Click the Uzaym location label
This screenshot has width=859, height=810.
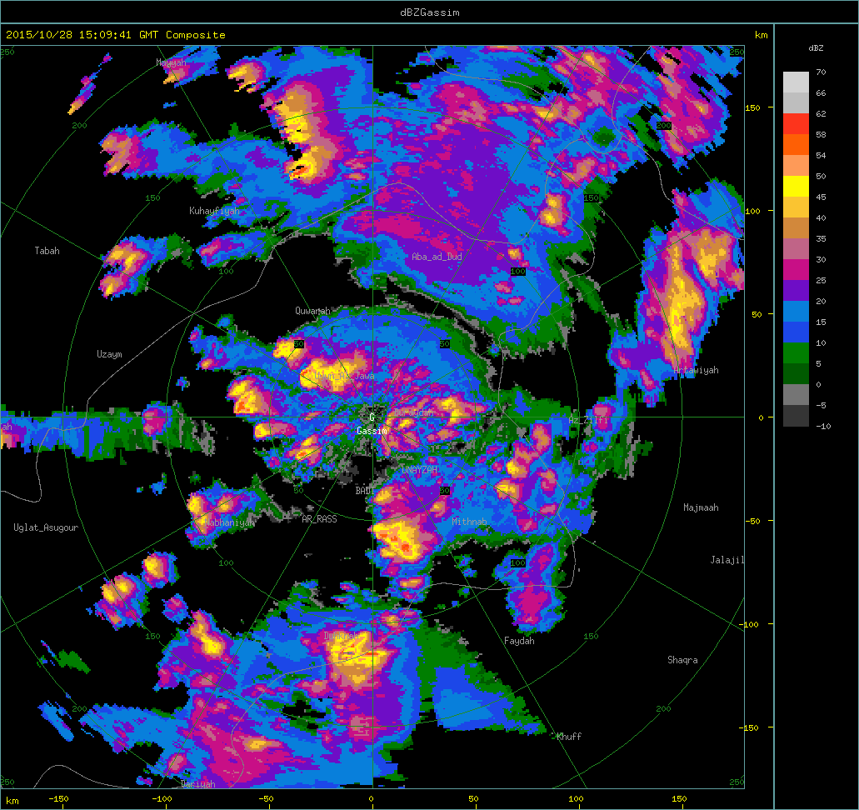(110, 354)
